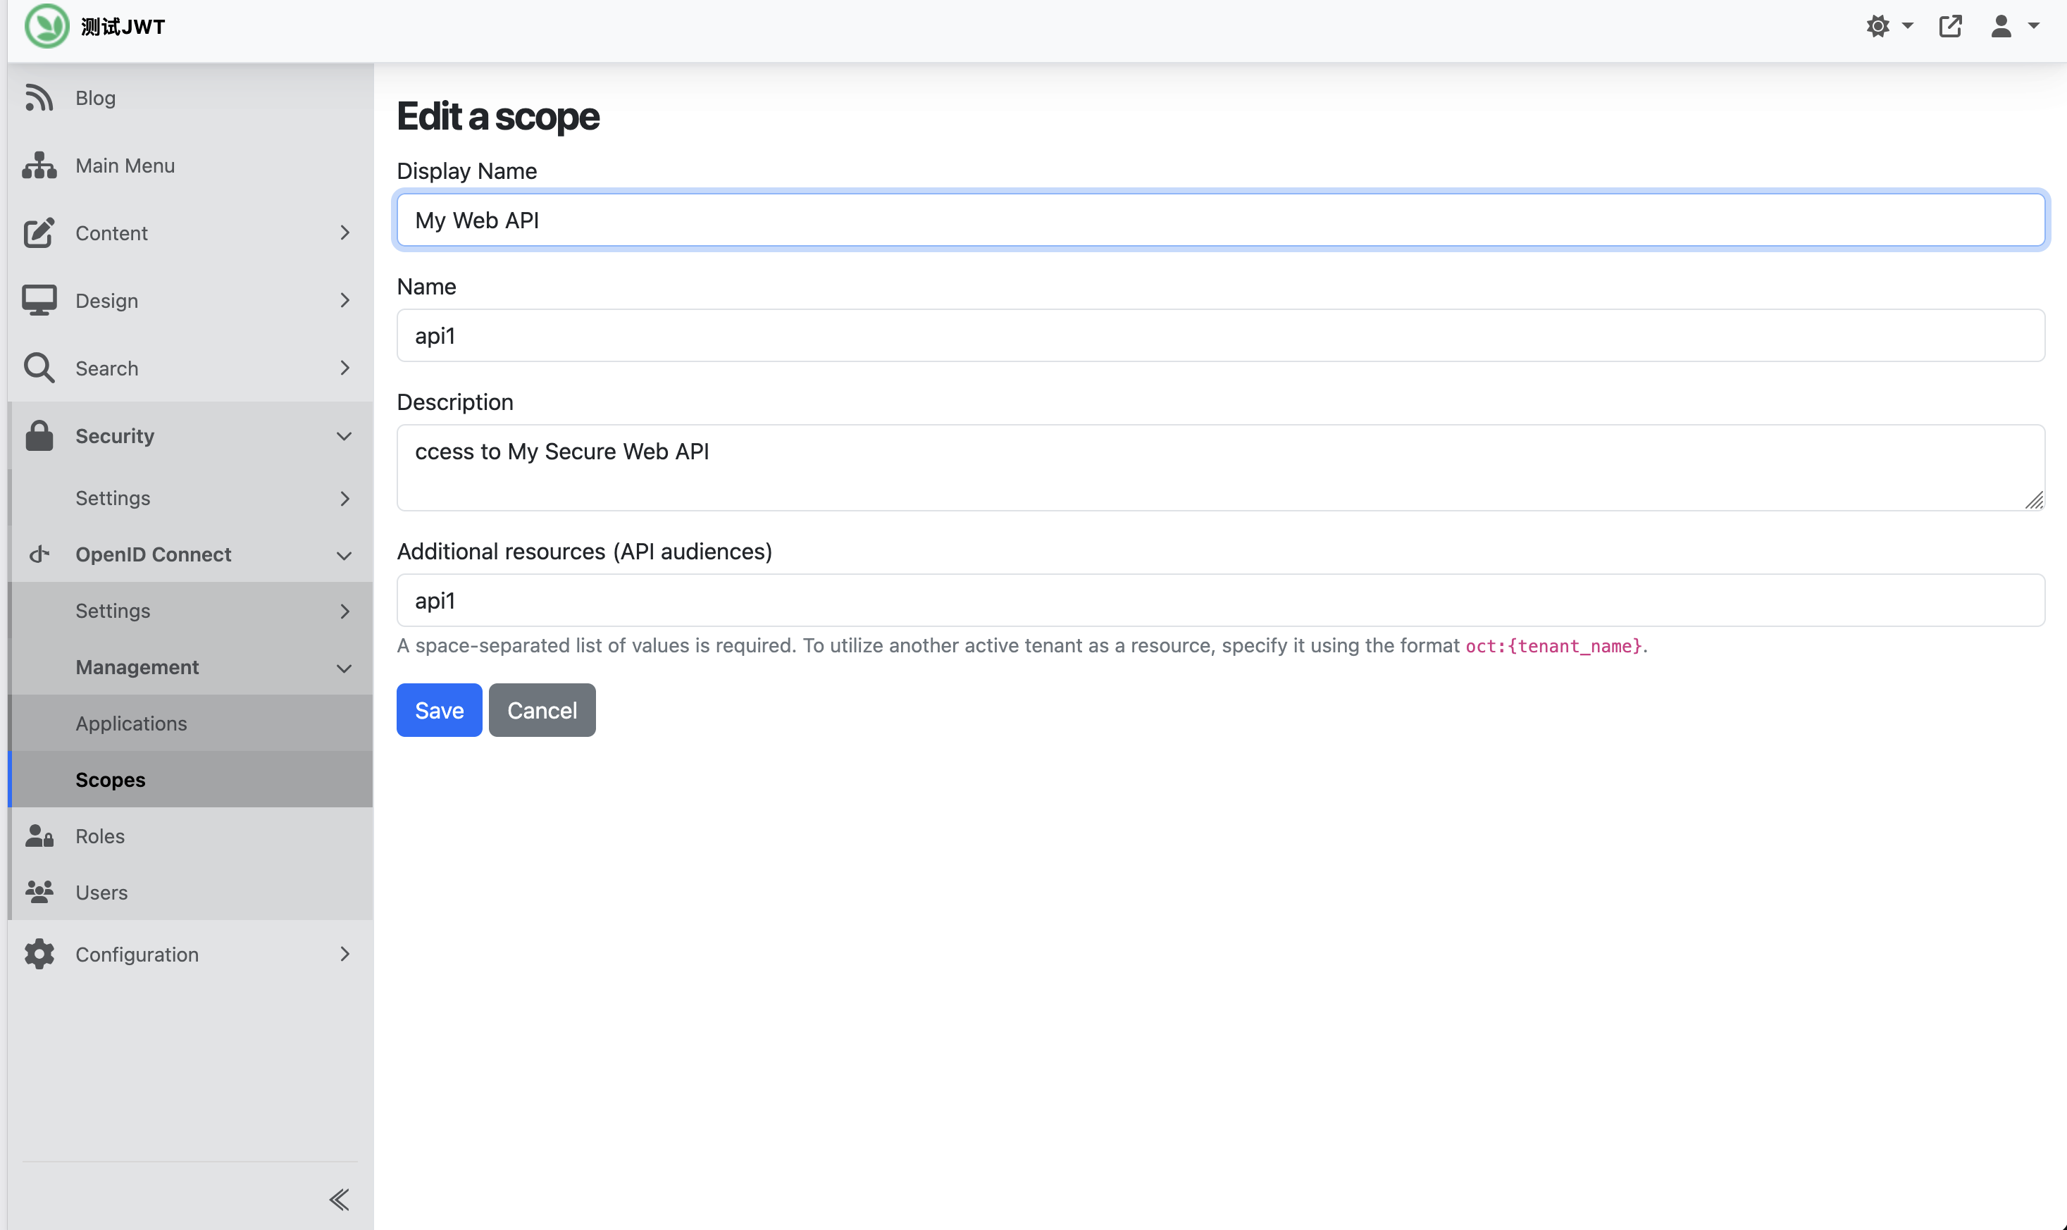Viewport: 2067px width, 1230px height.
Task: Click the Search magnifier icon
Action: pyautogui.click(x=39, y=368)
